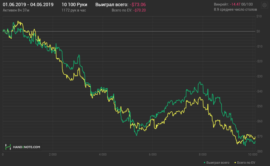
Task: Click the 'Винрейт:' label
Action: tap(221, 4)
